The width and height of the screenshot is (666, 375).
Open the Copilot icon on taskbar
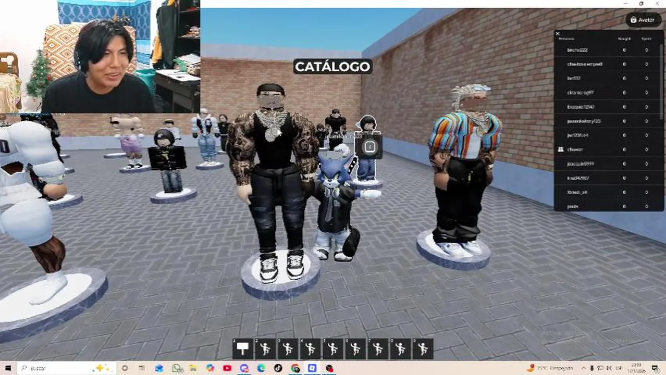210,368
